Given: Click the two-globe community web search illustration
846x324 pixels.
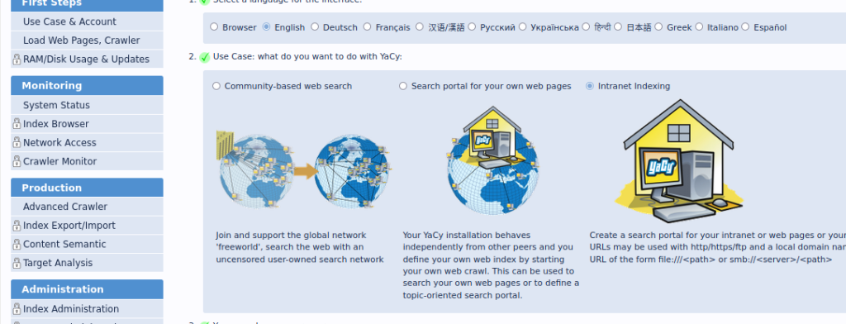Looking at the screenshot, I should click(x=303, y=171).
